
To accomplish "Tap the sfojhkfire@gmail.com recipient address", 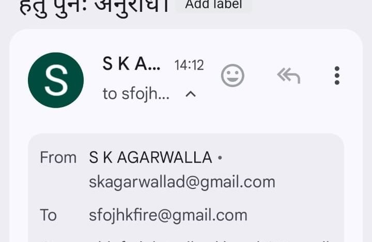I will click(x=168, y=216).
